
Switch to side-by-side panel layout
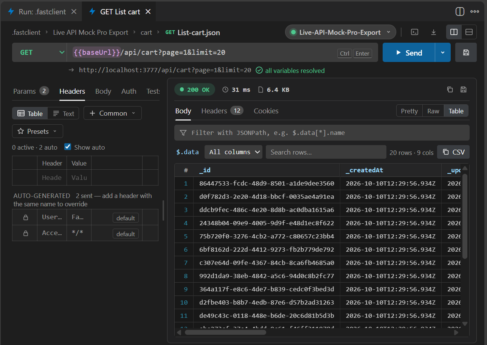point(454,32)
